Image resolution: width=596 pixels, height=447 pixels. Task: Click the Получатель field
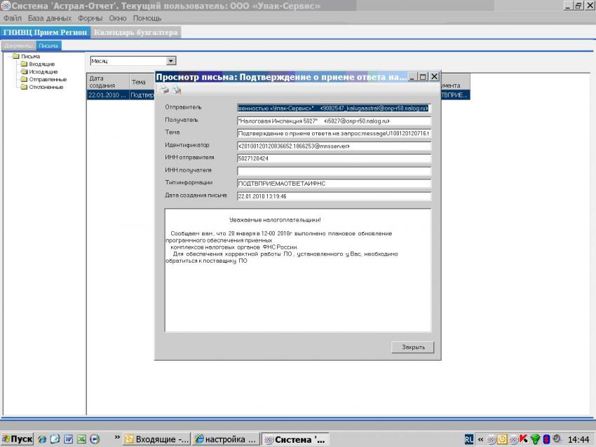click(x=333, y=121)
